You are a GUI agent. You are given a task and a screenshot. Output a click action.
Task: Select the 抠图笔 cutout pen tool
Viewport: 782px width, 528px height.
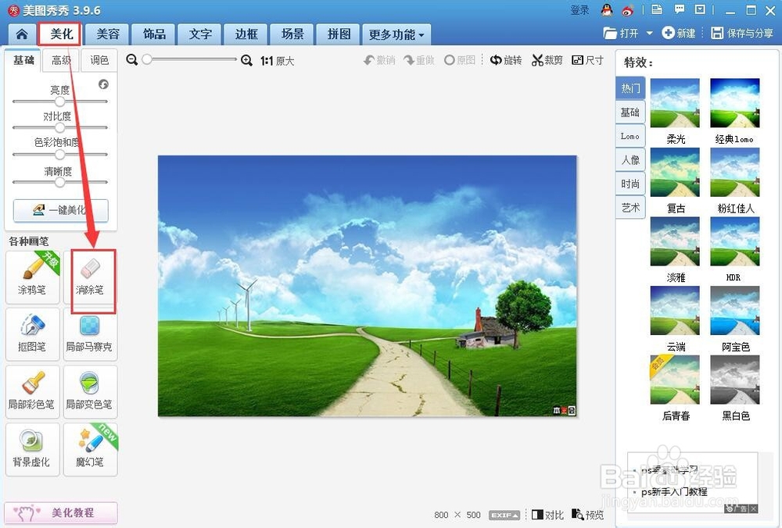(x=32, y=334)
